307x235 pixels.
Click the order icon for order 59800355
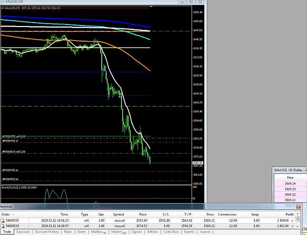pos(2,221)
